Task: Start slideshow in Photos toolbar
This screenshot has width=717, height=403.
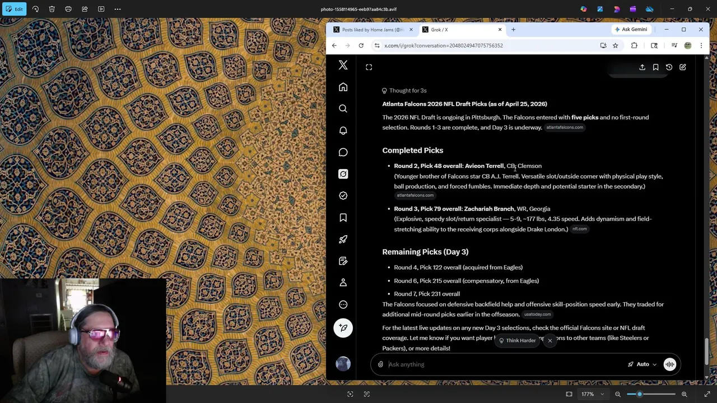Action: point(101,9)
